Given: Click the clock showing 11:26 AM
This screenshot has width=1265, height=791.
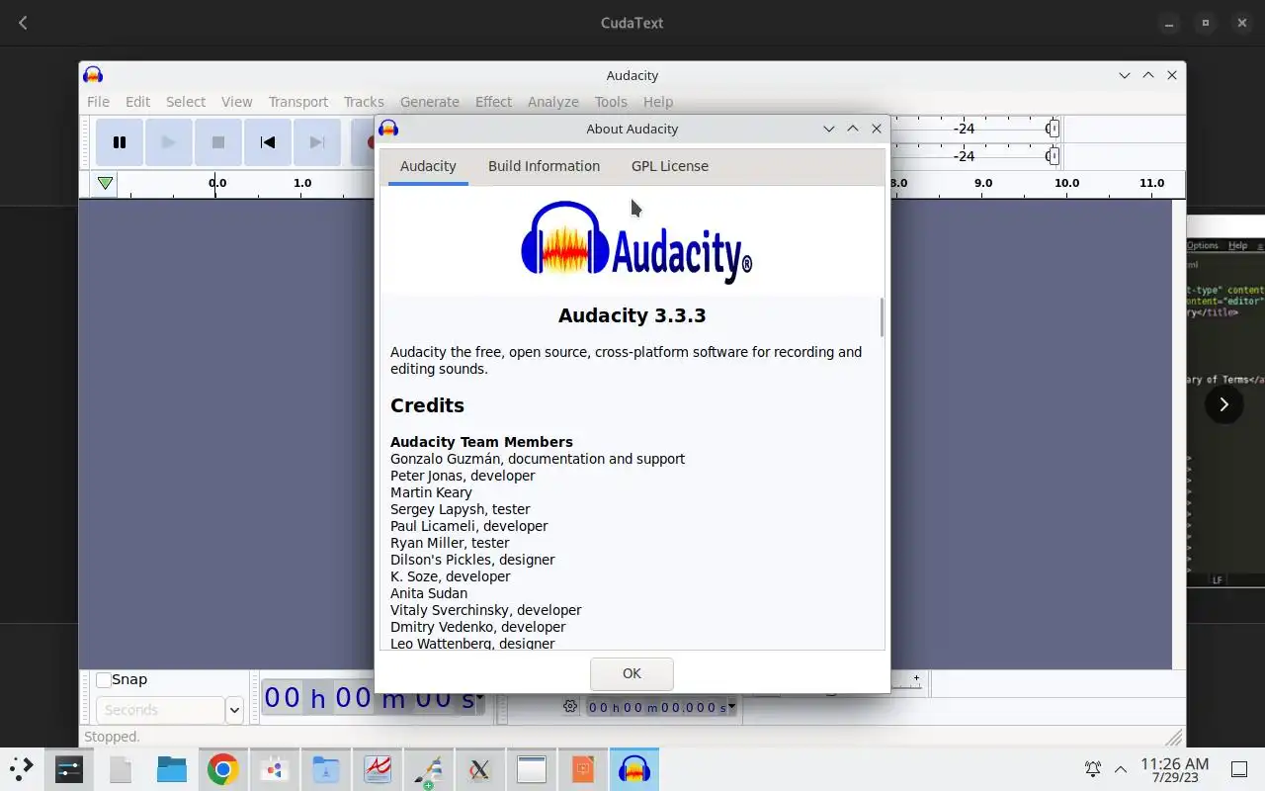Looking at the screenshot, I should (x=1174, y=763).
